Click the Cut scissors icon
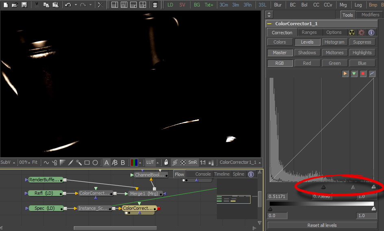 click(x=37, y=5)
